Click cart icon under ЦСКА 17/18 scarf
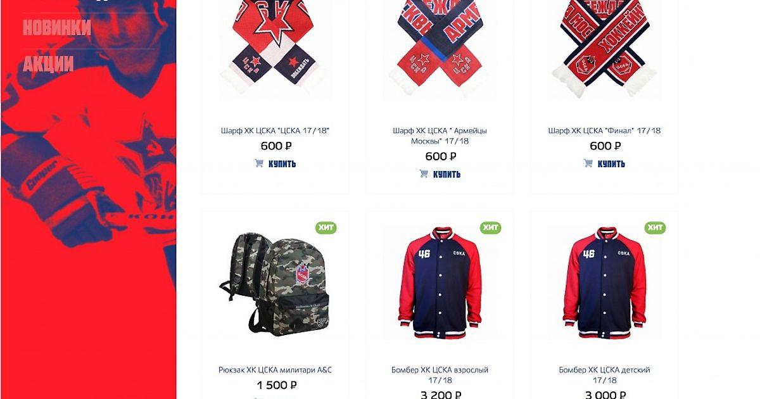The image size is (760, 399). pyautogui.click(x=259, y=163)
